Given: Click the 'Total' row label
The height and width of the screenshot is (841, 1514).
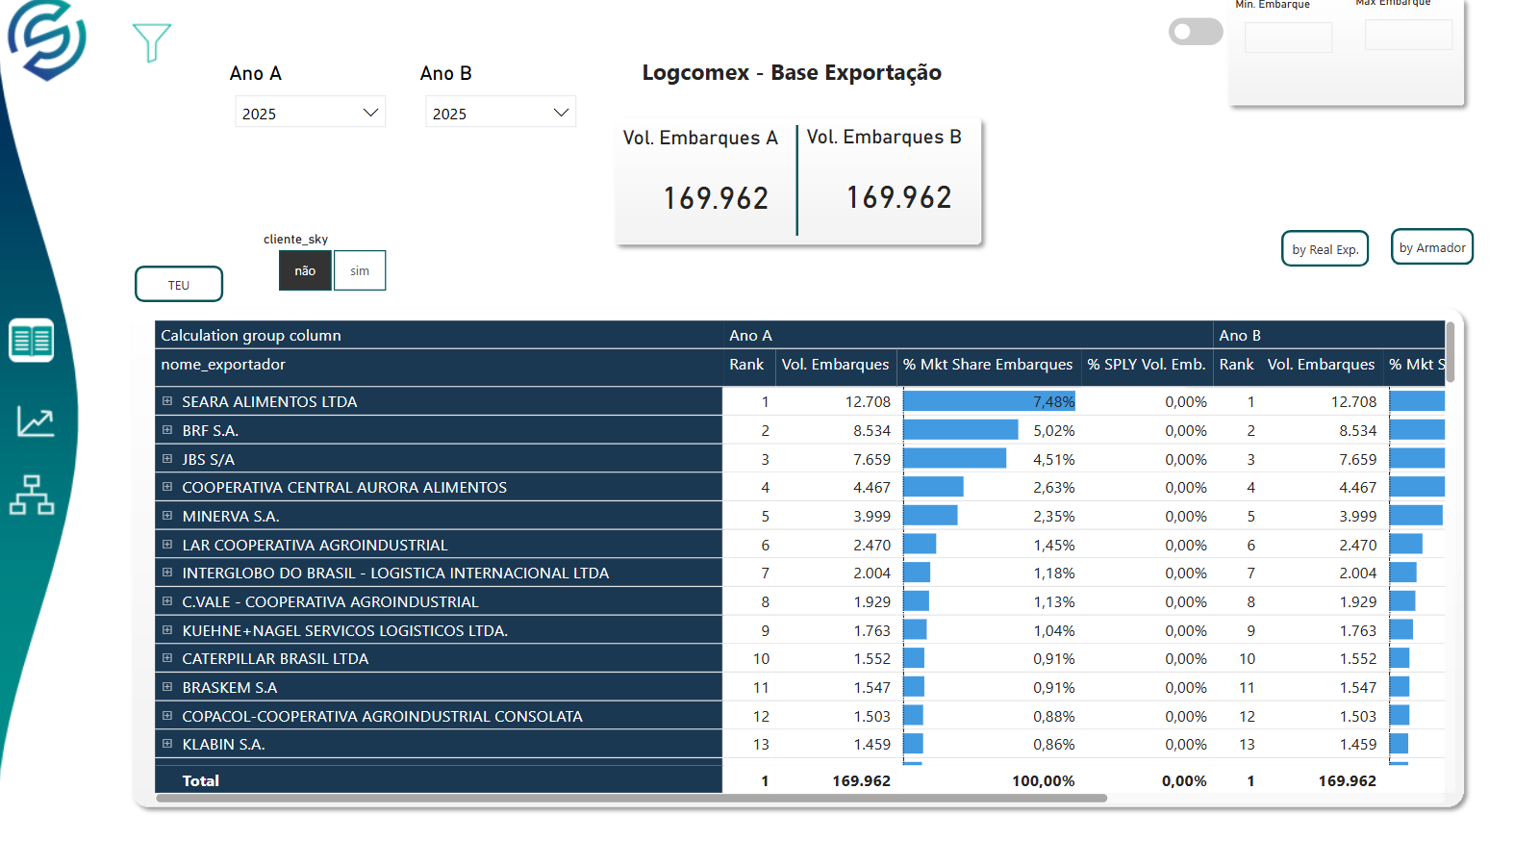Looking at the screenshot, I should coord(200,780).
